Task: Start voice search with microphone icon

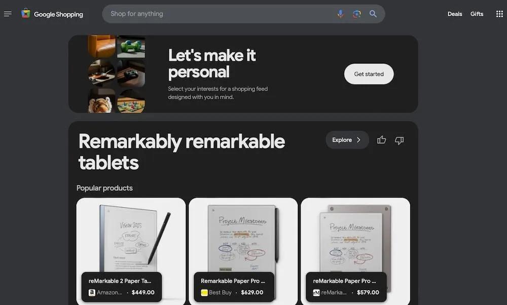Action: (340, 14)
